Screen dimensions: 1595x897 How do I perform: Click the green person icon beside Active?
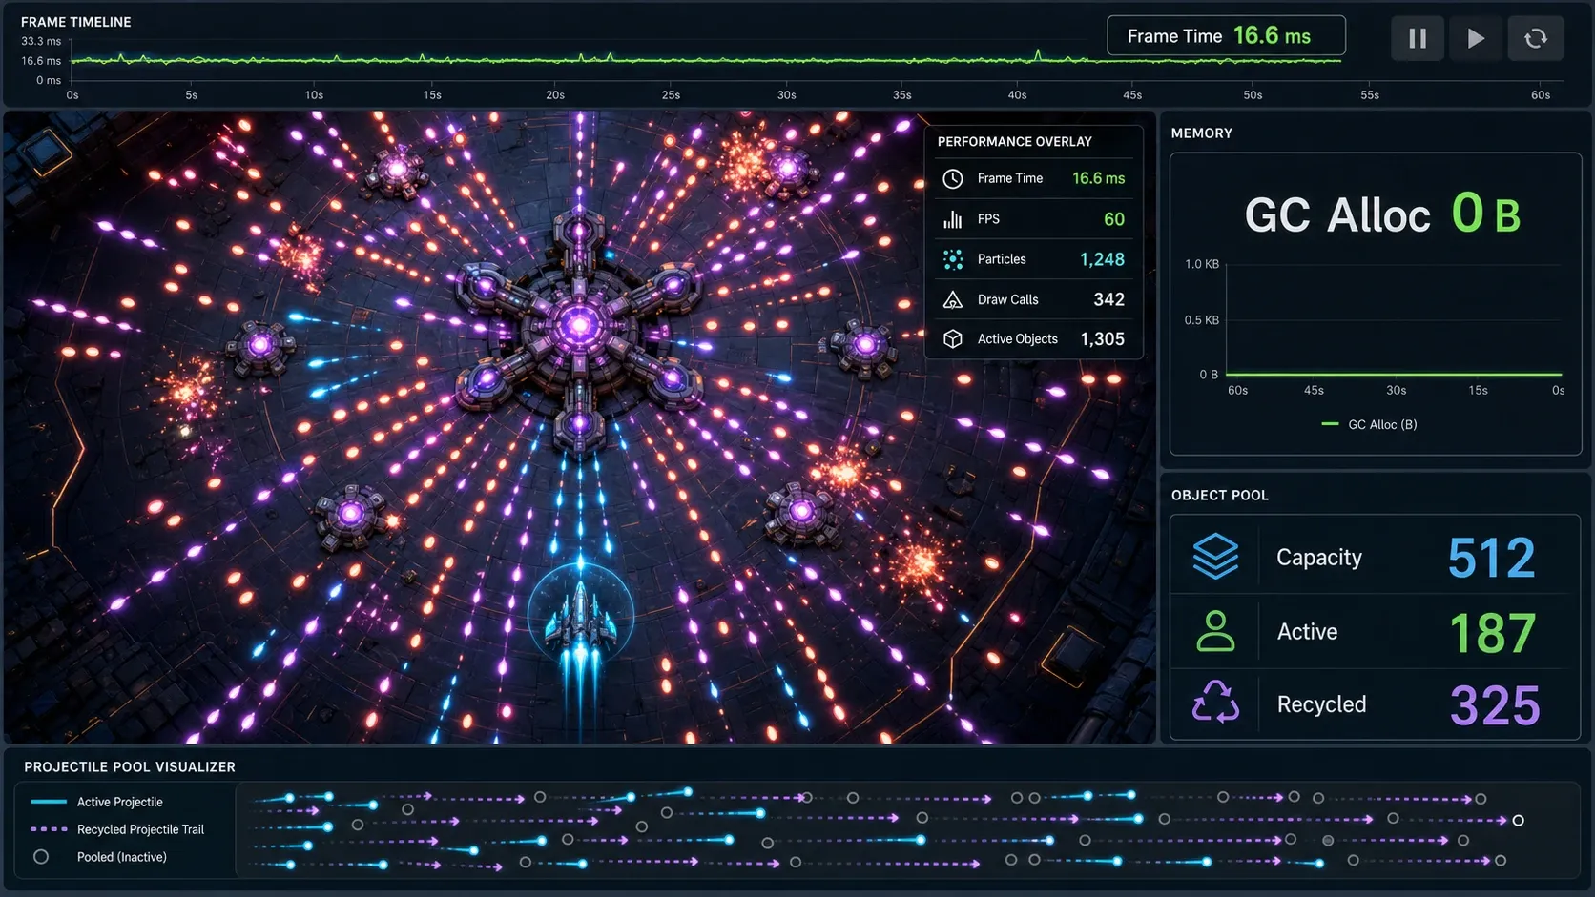(1216, 631)
